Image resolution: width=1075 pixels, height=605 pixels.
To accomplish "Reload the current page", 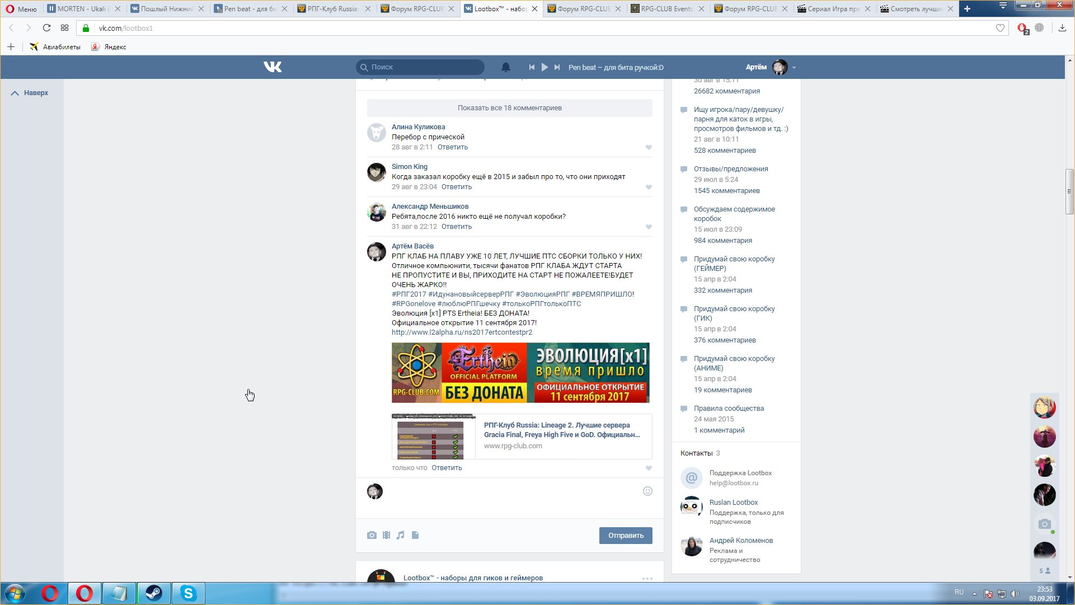I will (x=46, y=28).
